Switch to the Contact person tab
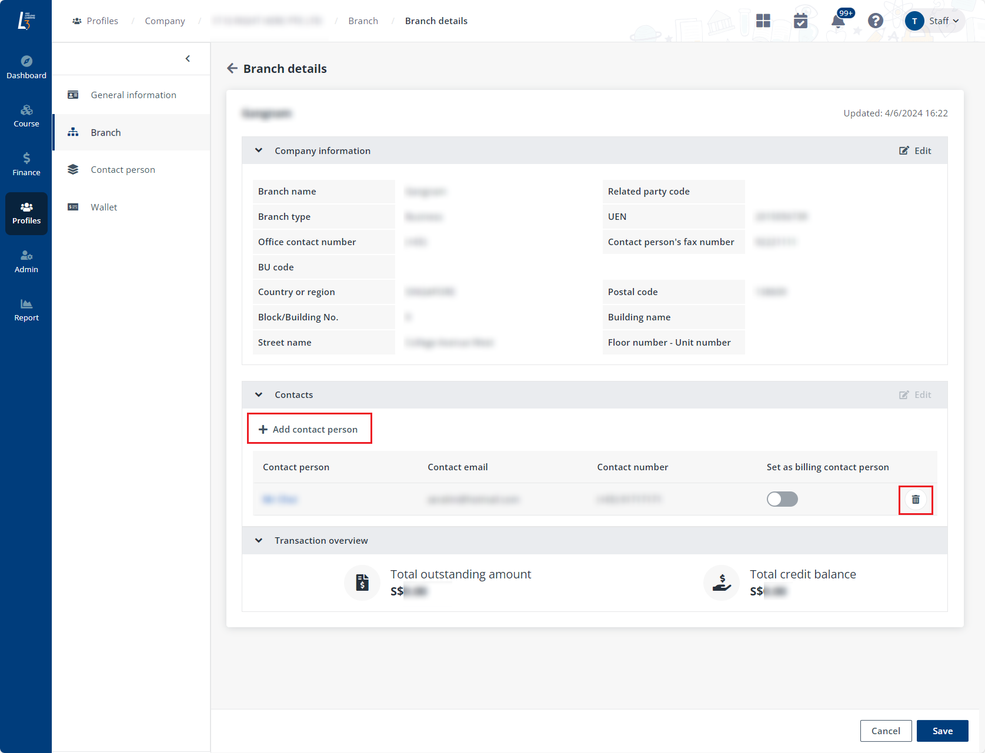This screenshot has height=753, width=985. 122,169
